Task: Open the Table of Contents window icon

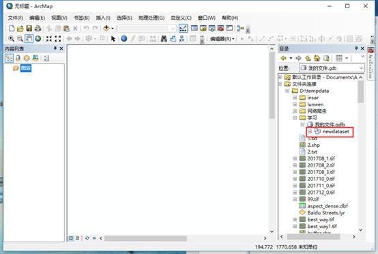Action: [194, 28]
